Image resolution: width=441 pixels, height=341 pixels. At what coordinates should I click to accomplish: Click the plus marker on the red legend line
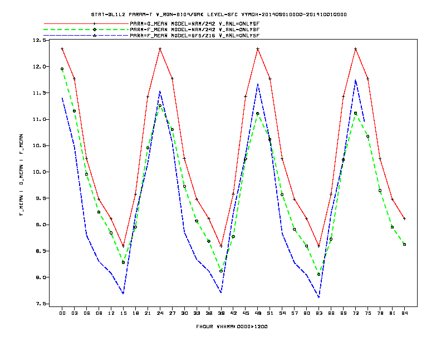click(95, 24)
